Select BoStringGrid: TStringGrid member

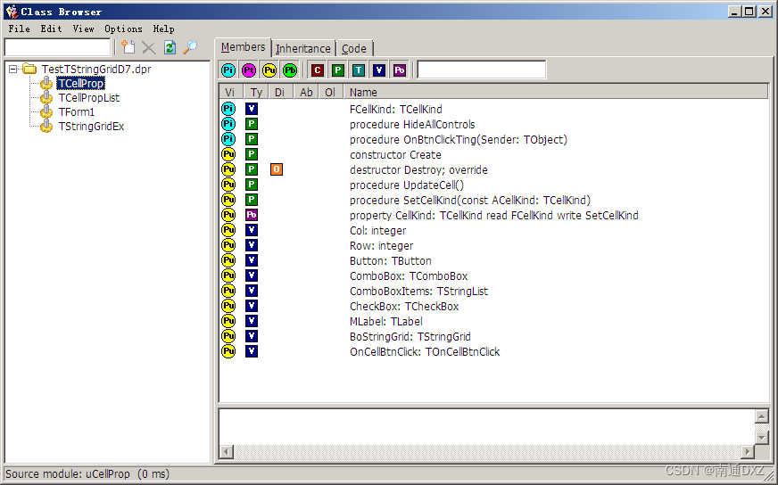coord(410,336)
